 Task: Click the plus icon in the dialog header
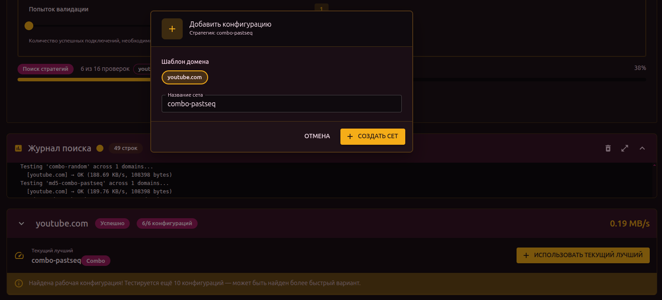[172, 29]
